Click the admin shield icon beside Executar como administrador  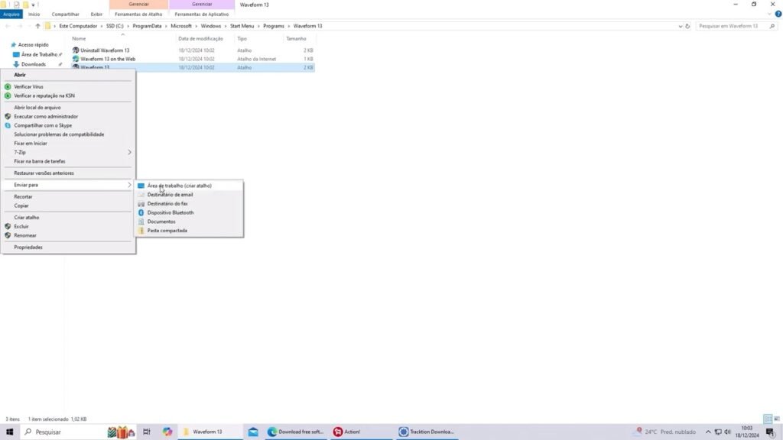(8, 117)
